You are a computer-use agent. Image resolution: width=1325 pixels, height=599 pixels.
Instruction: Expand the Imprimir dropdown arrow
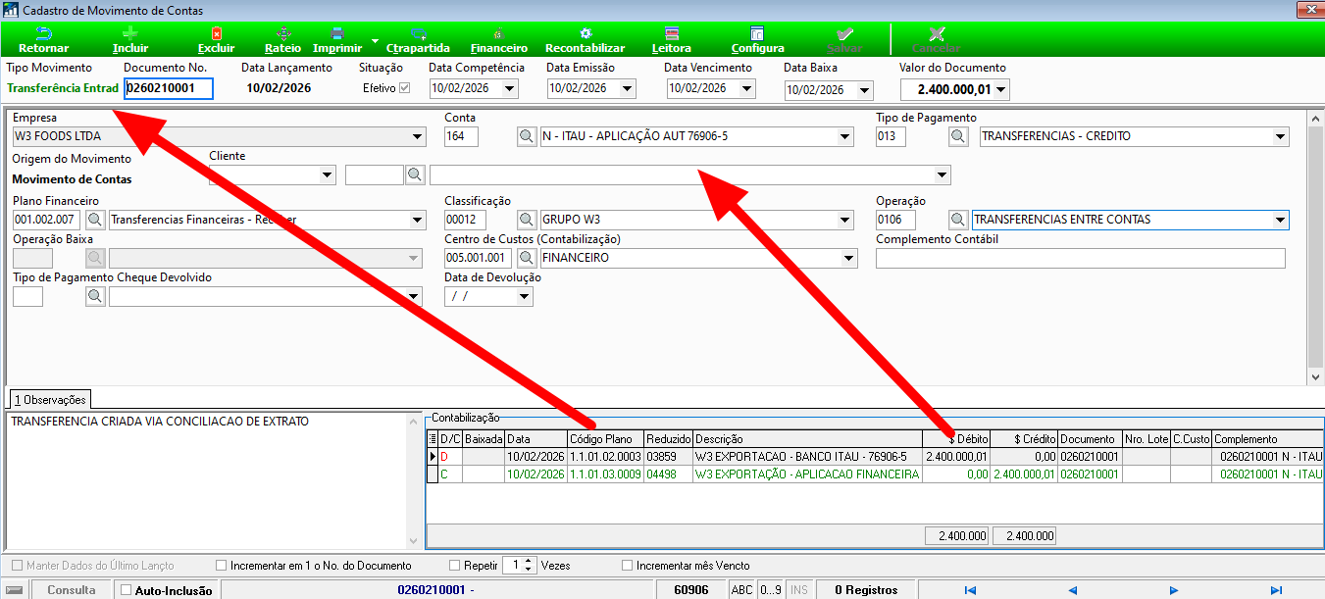[375, 41]
